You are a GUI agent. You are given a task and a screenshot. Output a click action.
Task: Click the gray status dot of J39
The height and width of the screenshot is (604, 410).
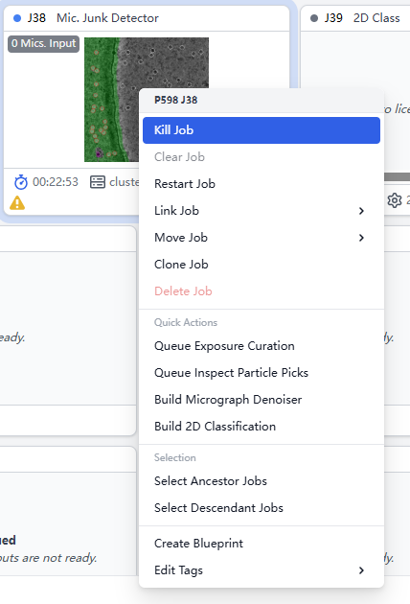click(314, 18)
